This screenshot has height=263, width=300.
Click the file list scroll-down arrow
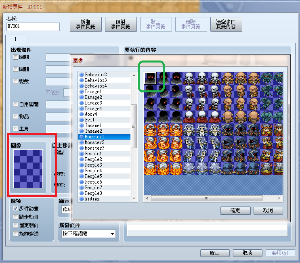tap(134, 198)
